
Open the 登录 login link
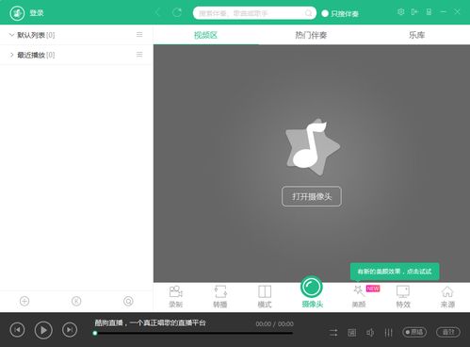click(x=37, y=13)
